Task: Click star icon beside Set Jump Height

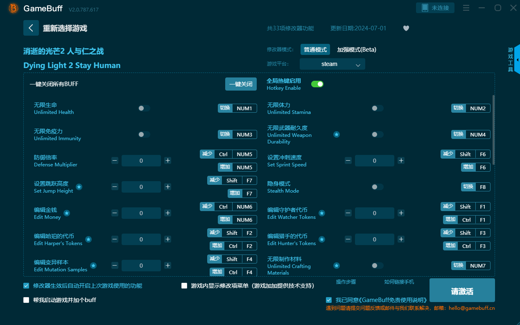Action: [x=79, y=187]
